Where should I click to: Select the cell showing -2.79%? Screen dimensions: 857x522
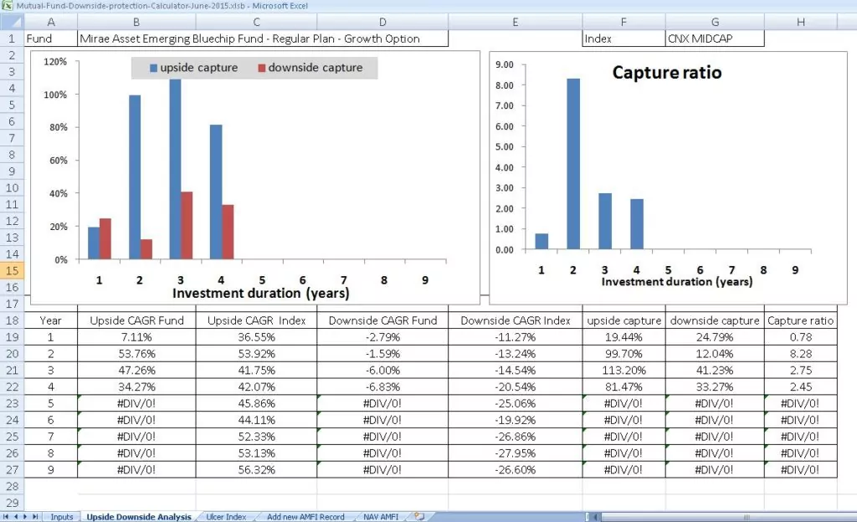click(x=382, y=337)
